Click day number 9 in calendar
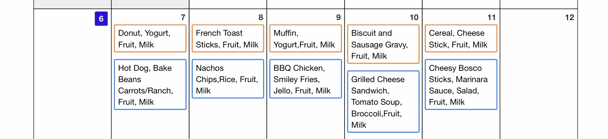 338,18
